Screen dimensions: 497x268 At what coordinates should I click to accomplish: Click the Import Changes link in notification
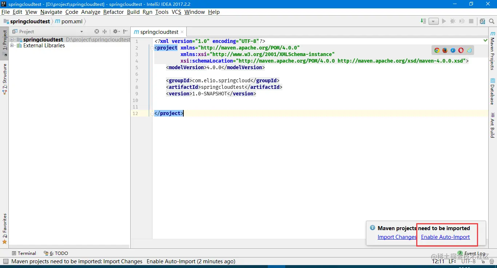[x=397, y=237]
